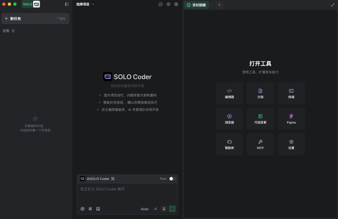The width and height of the screenshot is (338, 219).
Task: Click the plus to add a new tool tab
Action: tap(219, 5)
